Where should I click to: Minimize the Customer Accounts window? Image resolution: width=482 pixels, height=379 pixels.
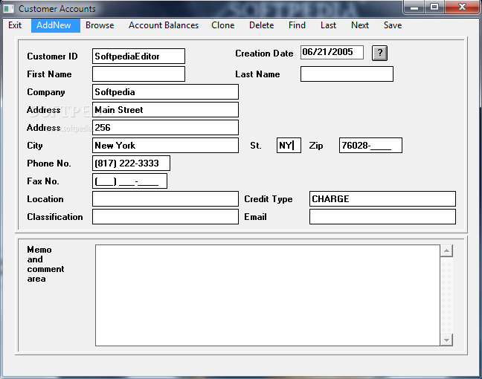[414, 7]
